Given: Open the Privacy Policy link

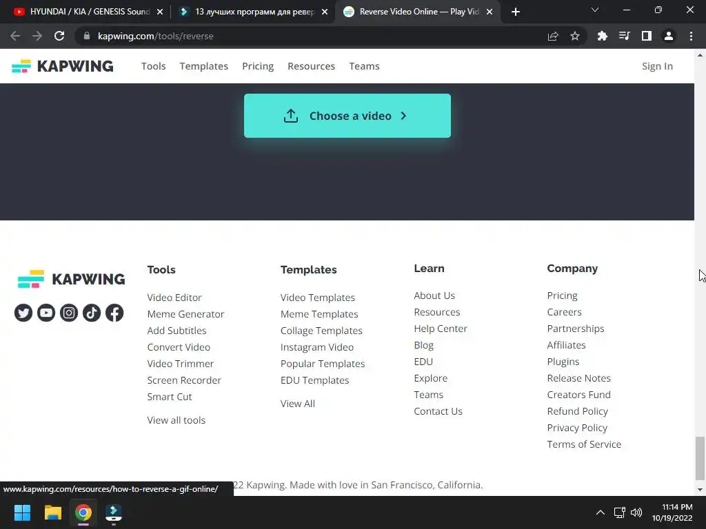Looking at the screenshot, I should tap(577, 428).
